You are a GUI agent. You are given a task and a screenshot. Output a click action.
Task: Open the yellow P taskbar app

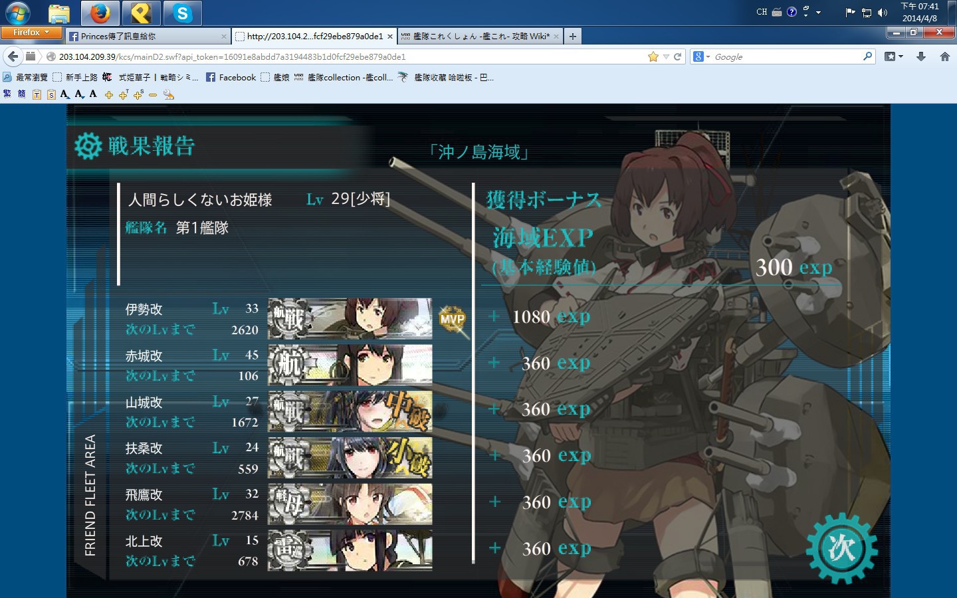[141, 13]
